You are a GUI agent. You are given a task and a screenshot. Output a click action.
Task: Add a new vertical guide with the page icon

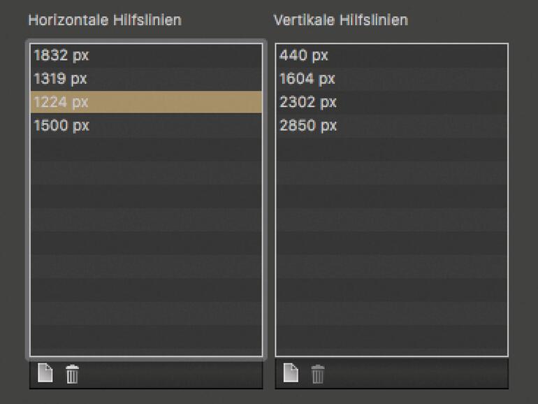[291, 374]
